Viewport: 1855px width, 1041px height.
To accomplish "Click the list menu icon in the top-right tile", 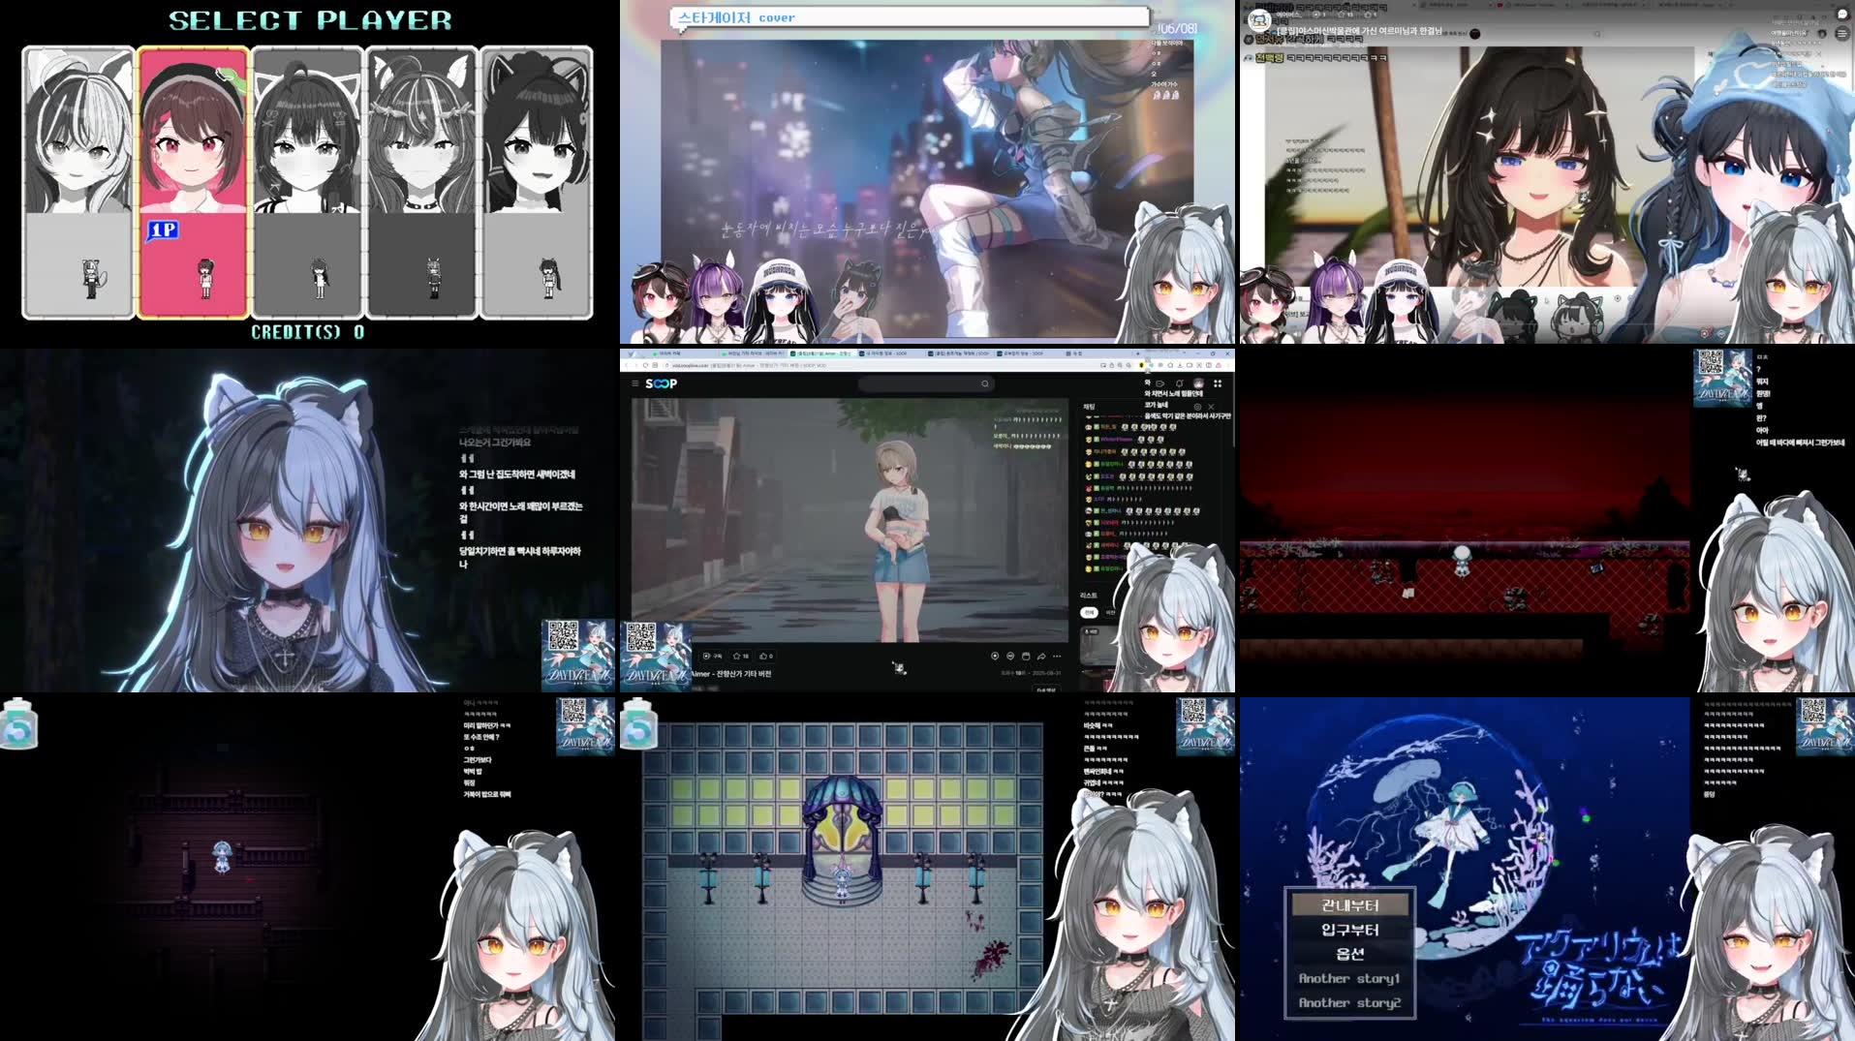I will [1842, 34].
